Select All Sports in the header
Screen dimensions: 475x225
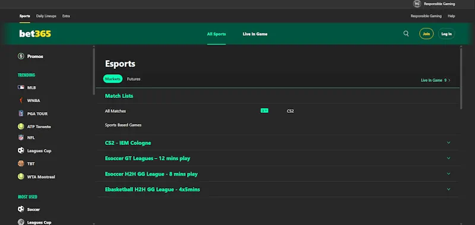[216, 34]
